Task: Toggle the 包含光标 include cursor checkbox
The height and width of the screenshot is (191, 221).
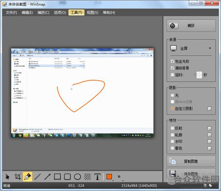Action: pos(172,61)
